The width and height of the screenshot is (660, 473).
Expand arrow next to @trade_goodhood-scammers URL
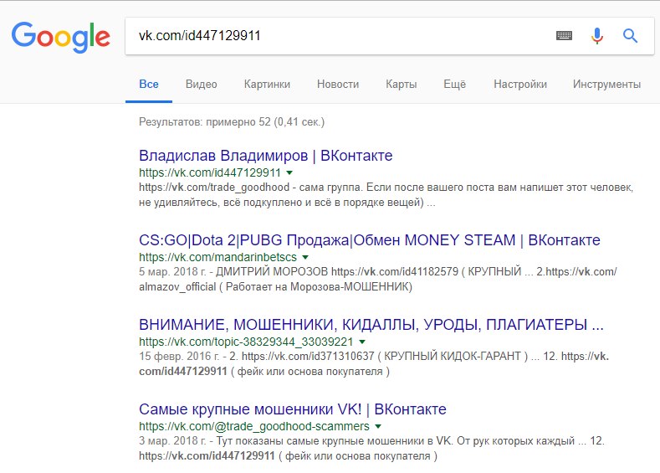click(x=378, y=426)
